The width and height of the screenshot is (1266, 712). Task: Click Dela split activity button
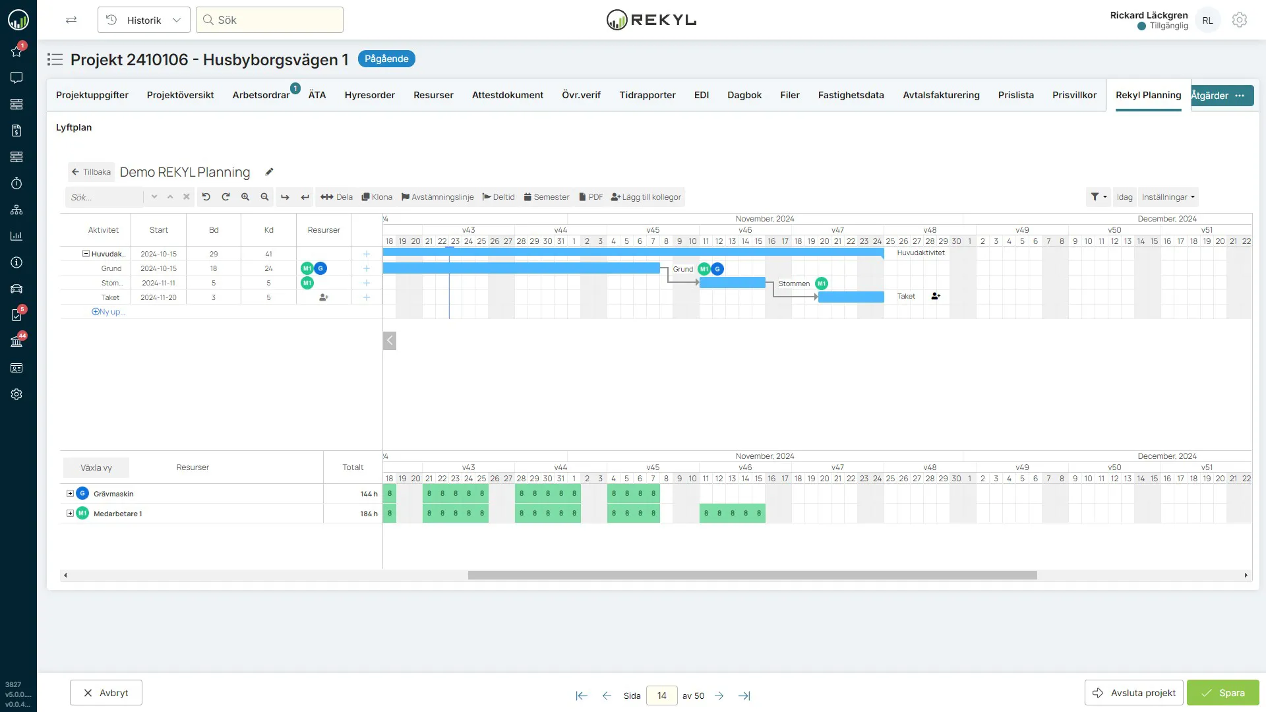(336, 196)
